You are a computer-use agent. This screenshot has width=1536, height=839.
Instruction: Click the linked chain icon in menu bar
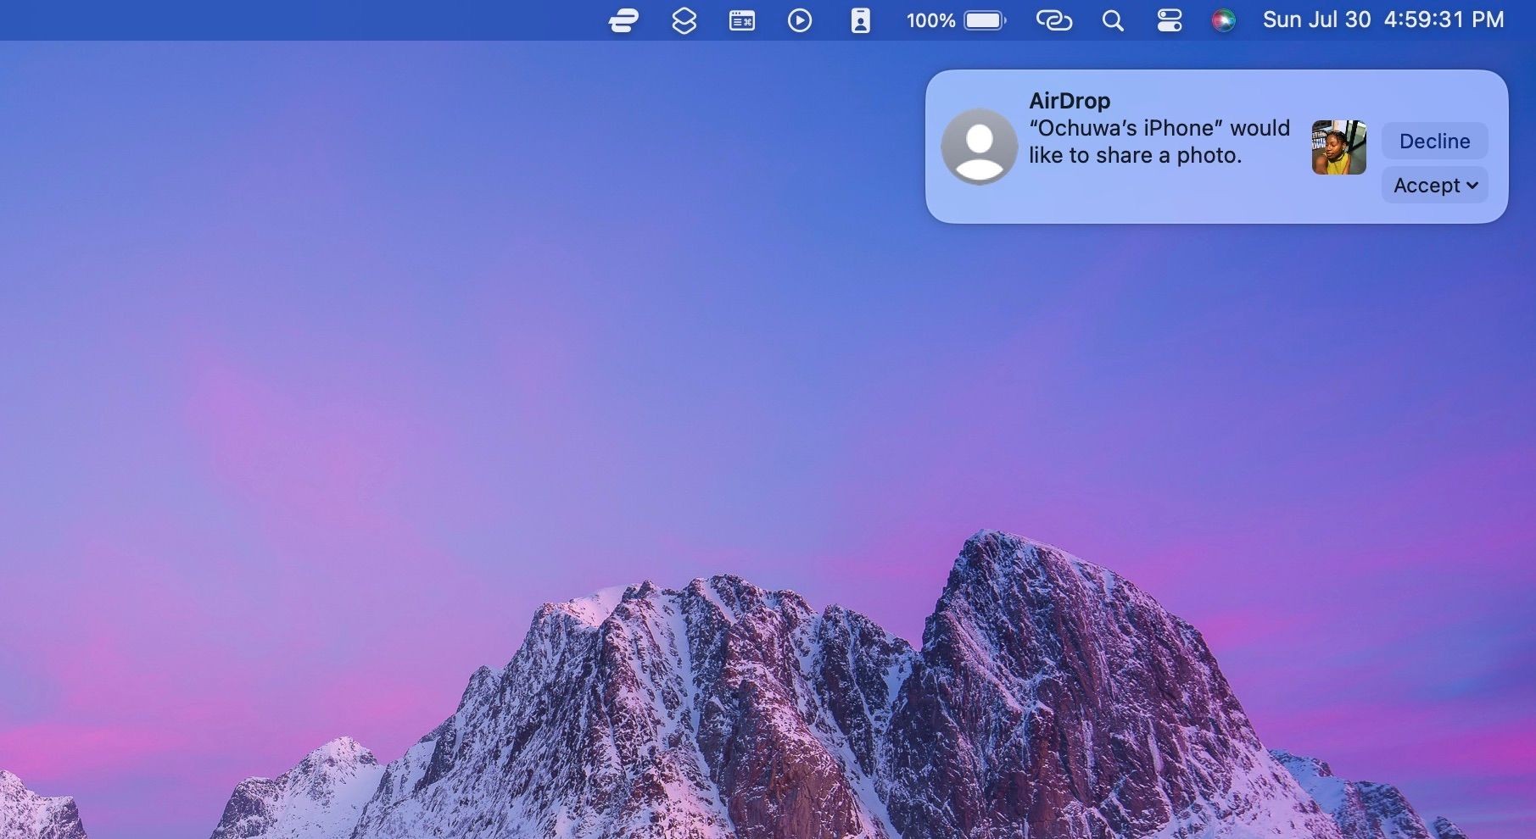click(1054, 20)
